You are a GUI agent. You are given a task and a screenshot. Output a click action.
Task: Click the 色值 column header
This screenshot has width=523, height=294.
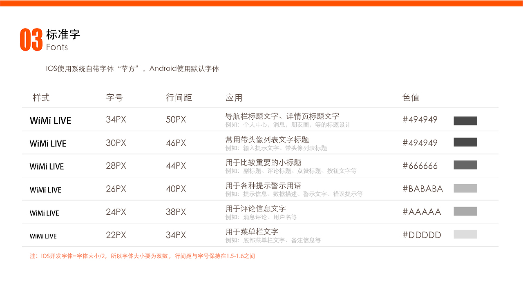pos(411,98)
